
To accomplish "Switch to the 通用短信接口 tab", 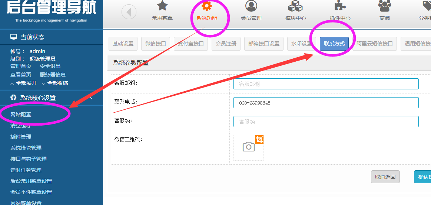I will [416, 44].
